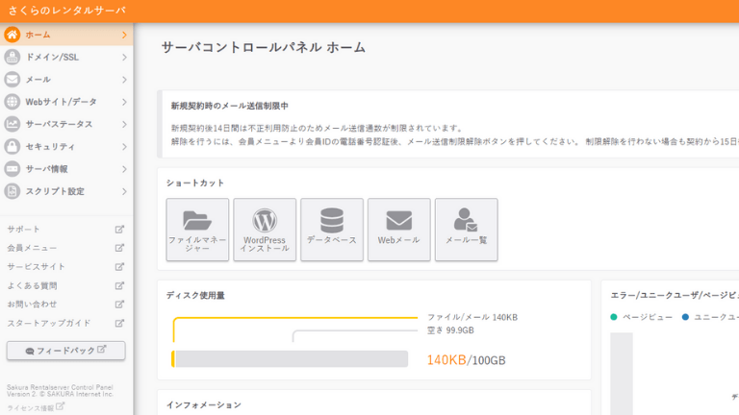The height and width of the screenshot is (415, 739).
Task: Select セキュリティ menu item
Action: (66, 146)
